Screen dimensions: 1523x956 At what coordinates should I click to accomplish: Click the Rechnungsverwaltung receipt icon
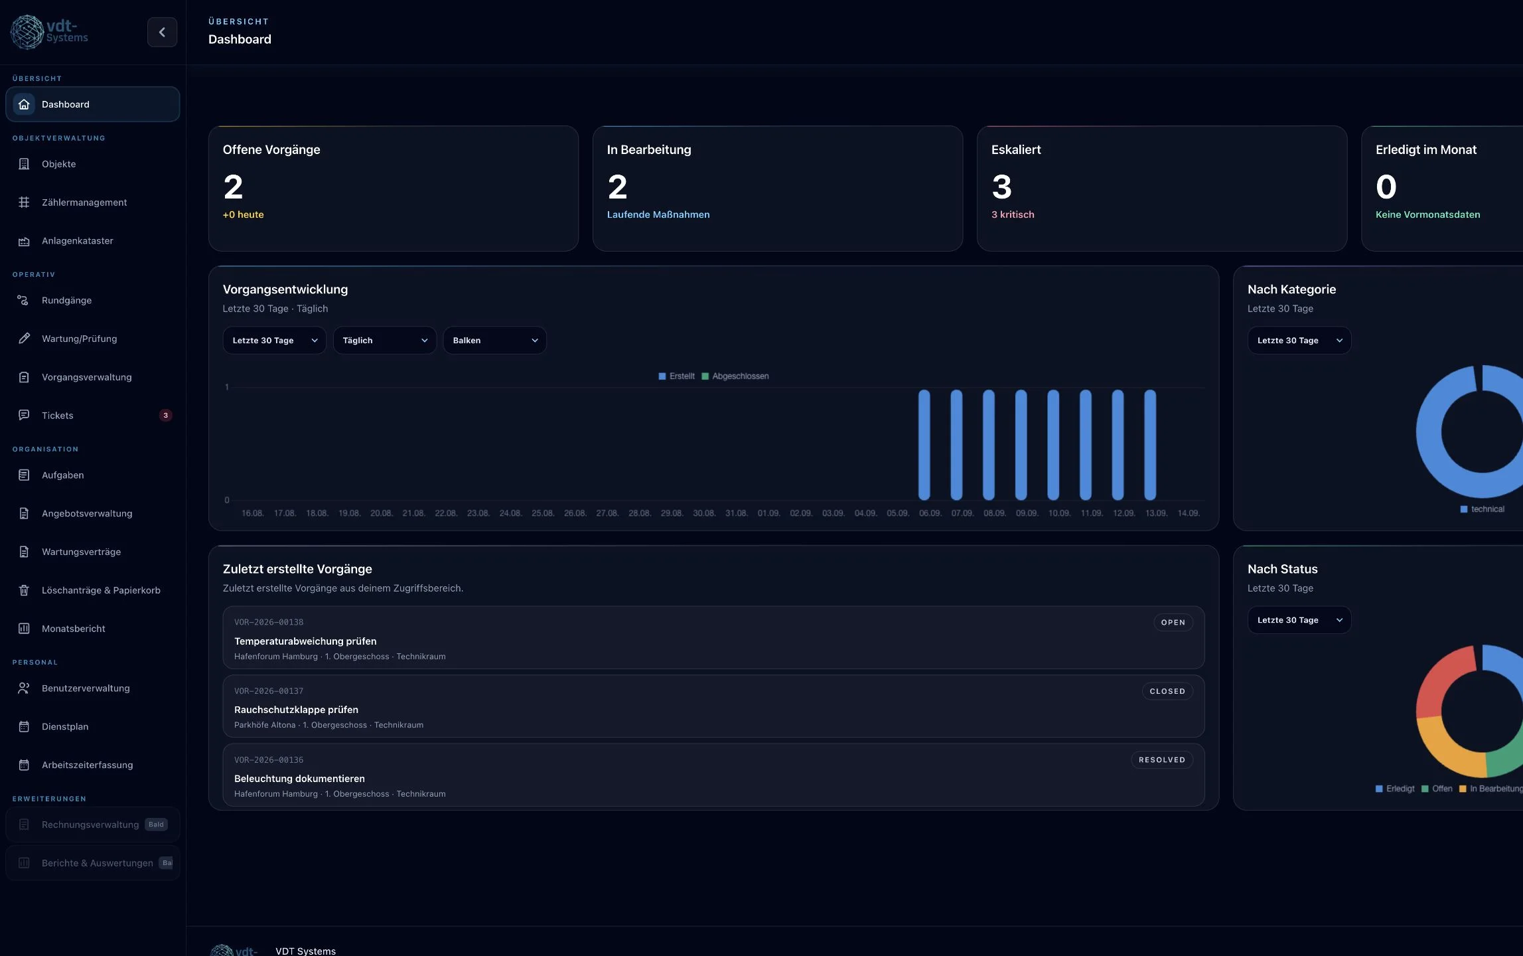point(24,825)
